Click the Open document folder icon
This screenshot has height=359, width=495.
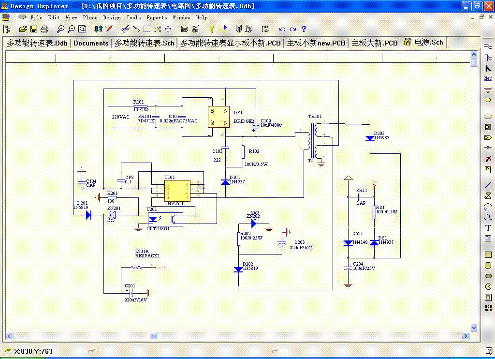(23, 29)
